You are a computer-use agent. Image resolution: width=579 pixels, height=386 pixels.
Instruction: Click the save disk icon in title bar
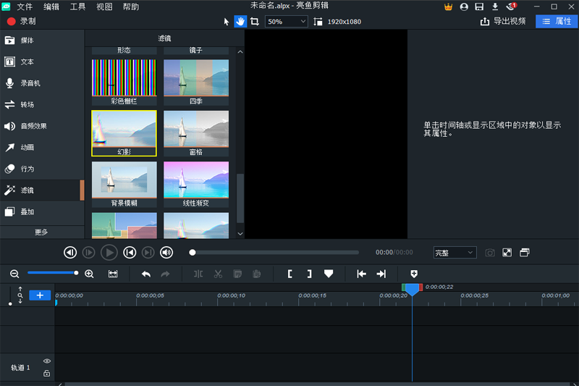coord(479,7)
